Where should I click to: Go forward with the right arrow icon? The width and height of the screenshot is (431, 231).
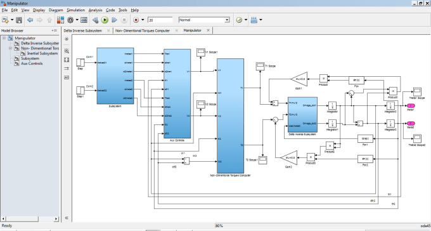(39, 20)
